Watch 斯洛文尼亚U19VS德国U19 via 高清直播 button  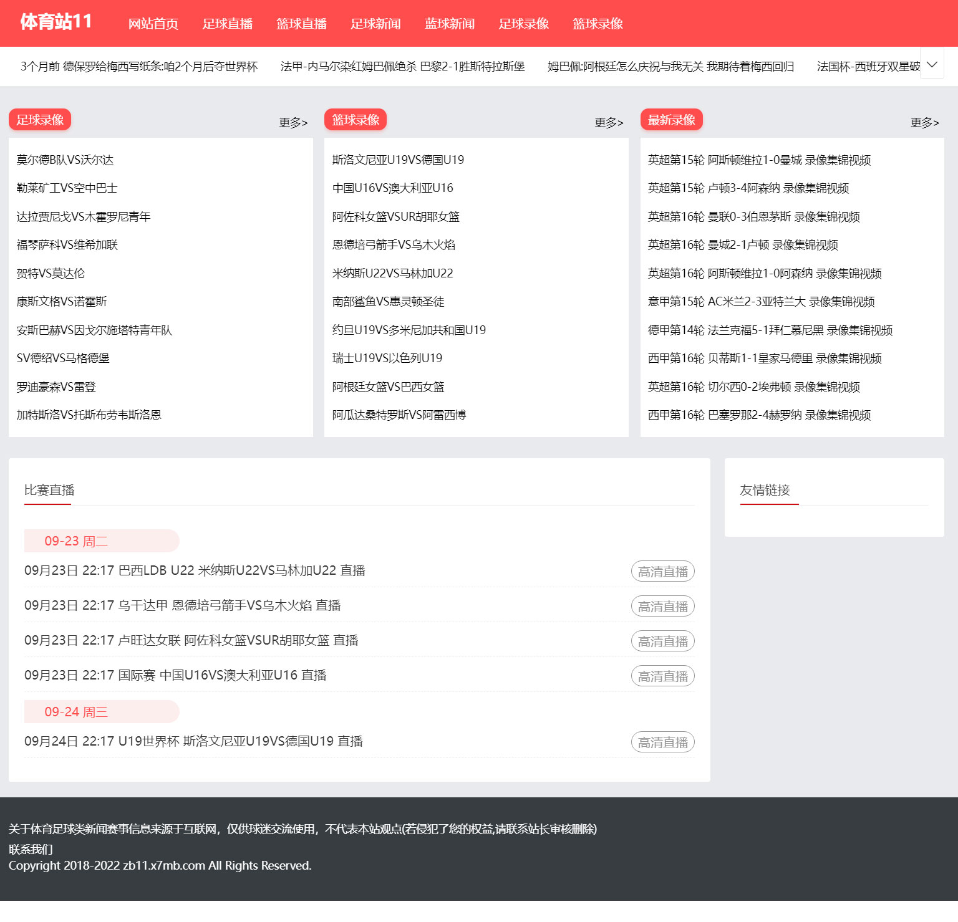point(662,742)
